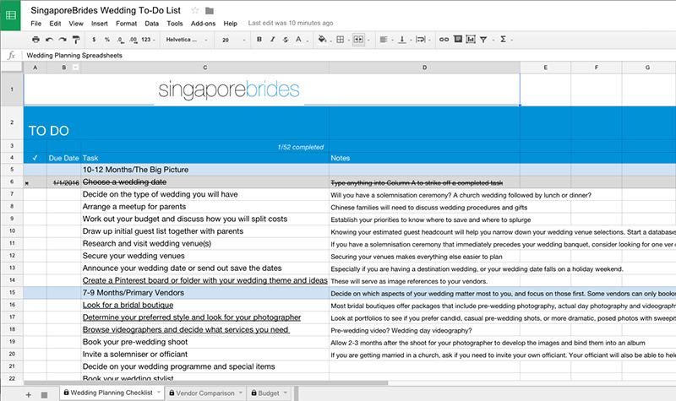Undo the last action

pyautogui.click(x=49, y=40)
